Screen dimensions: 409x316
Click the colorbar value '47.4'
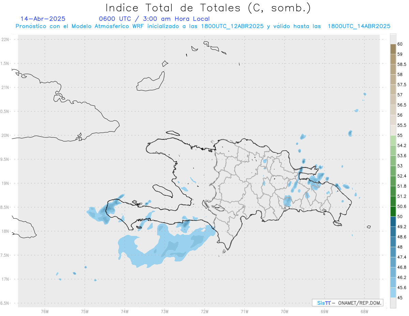(x=402, y=257)
